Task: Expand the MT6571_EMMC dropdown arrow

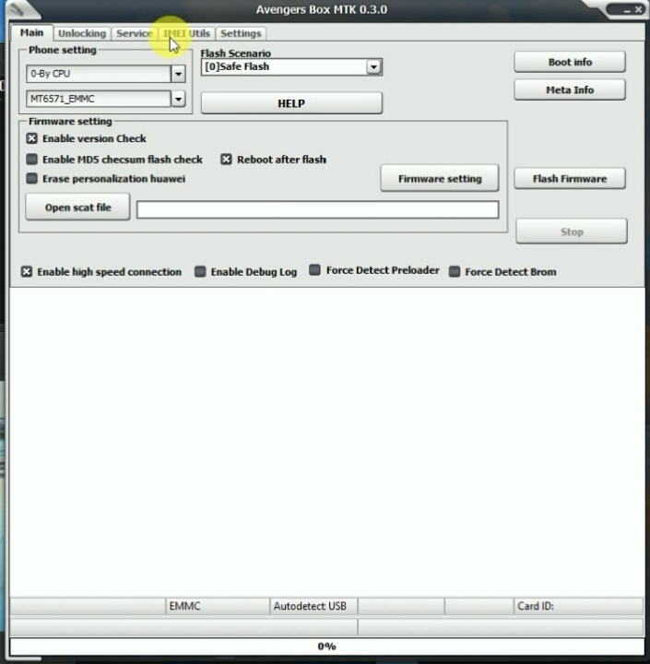Action: pyautogui.click(x=178, y=99)
